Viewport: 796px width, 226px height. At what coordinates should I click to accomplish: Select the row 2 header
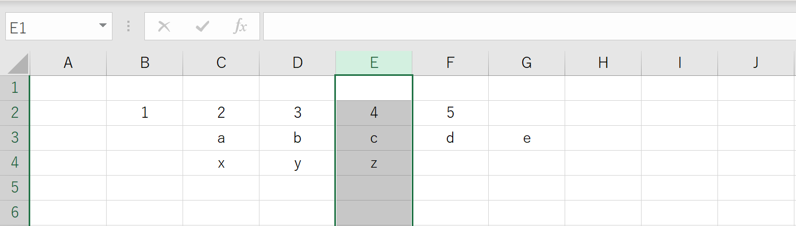[x=15, y=113]
